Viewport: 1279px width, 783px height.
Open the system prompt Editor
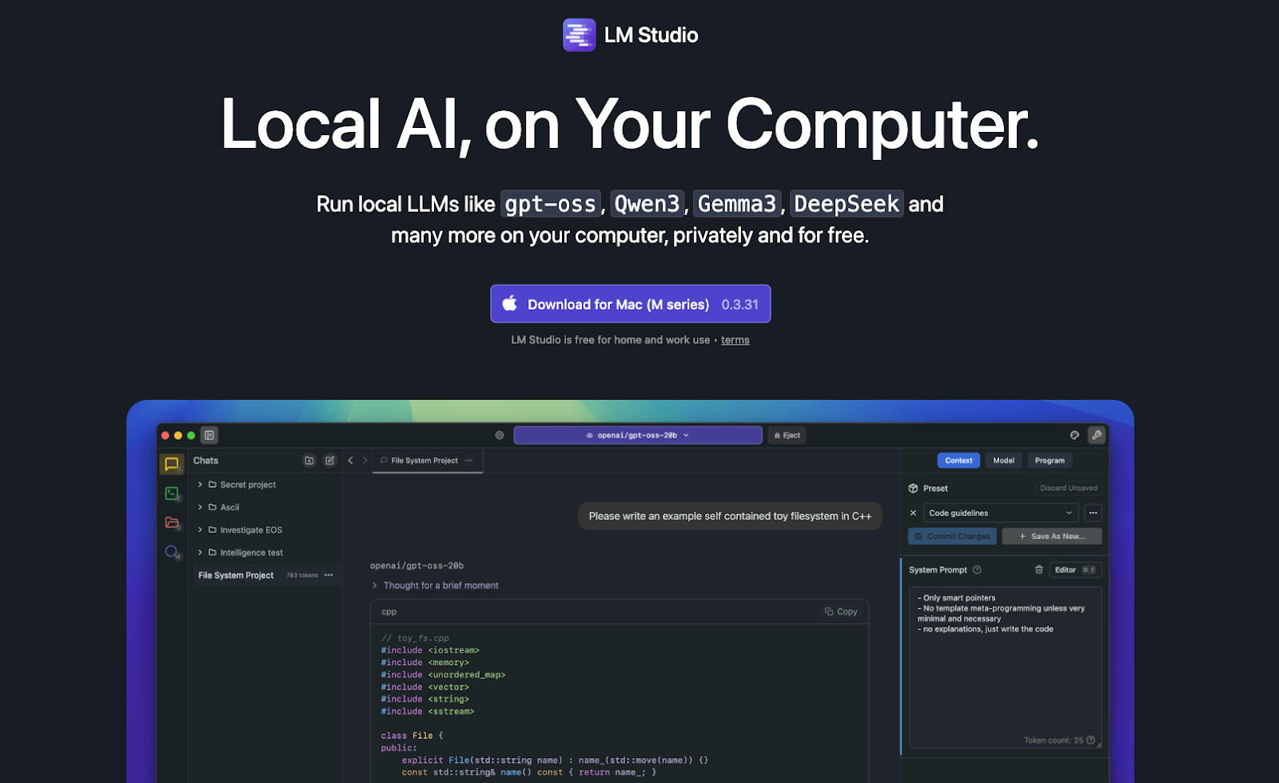[x=1076, y=570]
